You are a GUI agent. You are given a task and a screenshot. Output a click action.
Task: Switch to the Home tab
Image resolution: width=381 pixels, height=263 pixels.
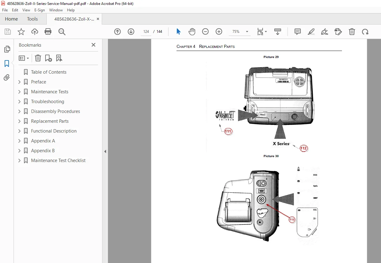point(11,19)
